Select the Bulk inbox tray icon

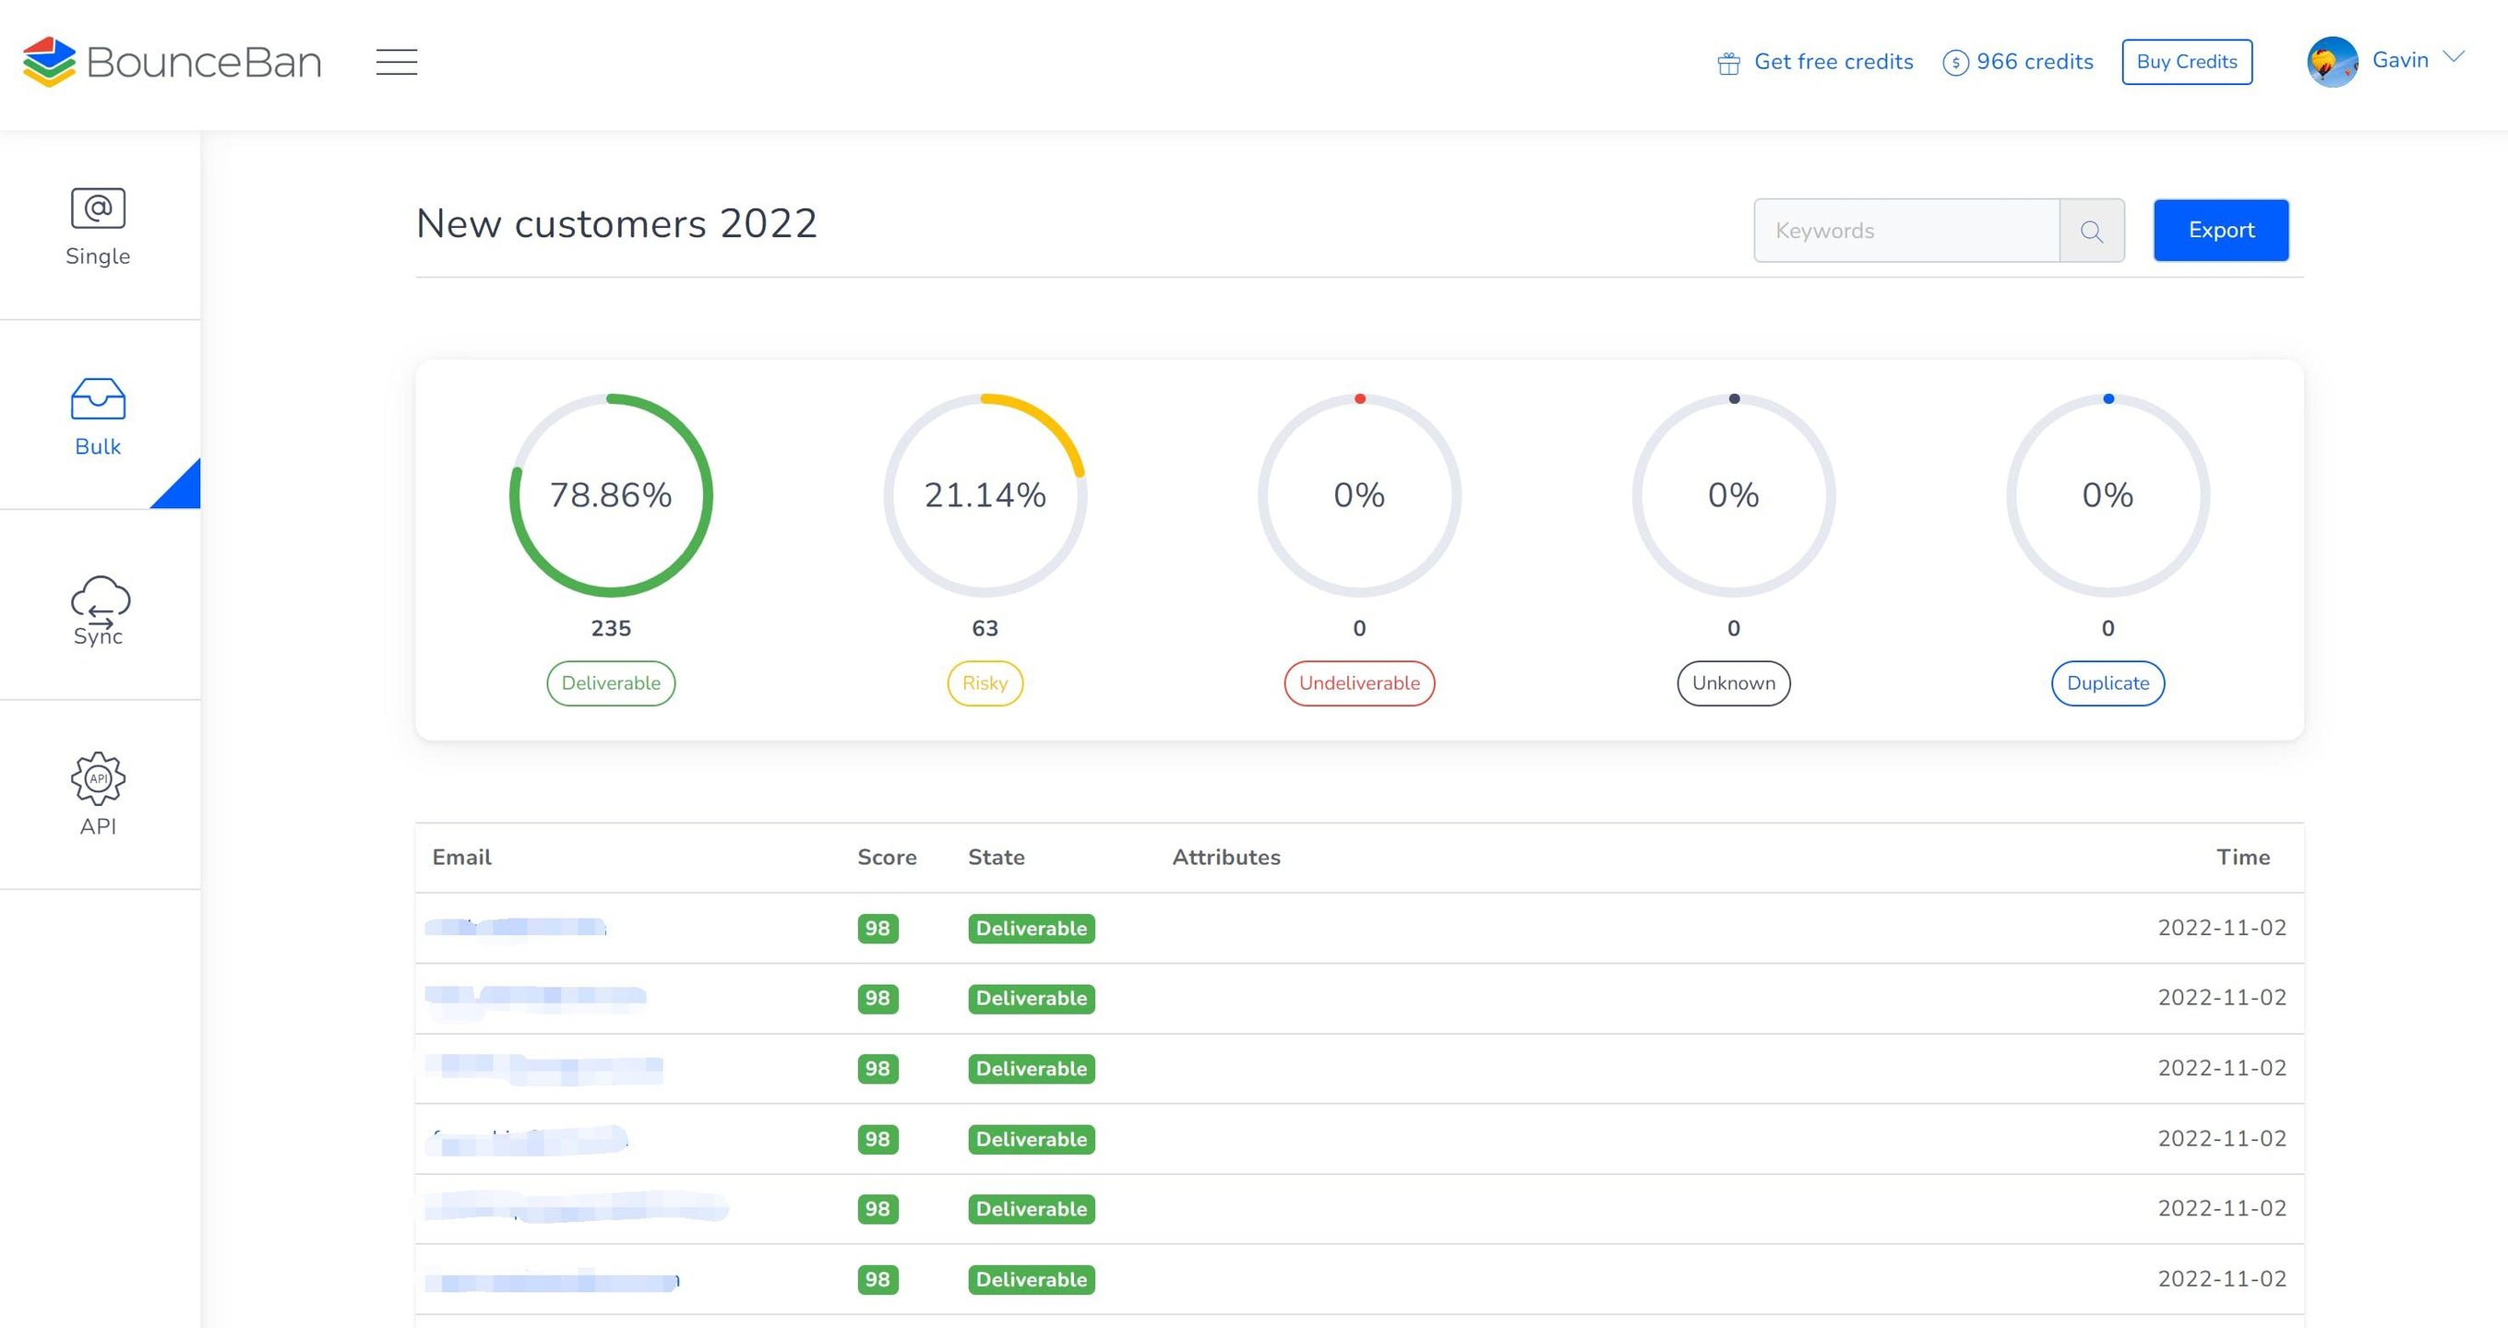click(x=98, y=399)
